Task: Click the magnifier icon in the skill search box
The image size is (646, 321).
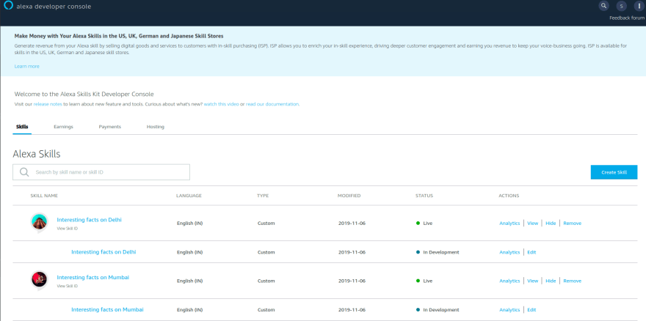Action: [x=24, y=172]
